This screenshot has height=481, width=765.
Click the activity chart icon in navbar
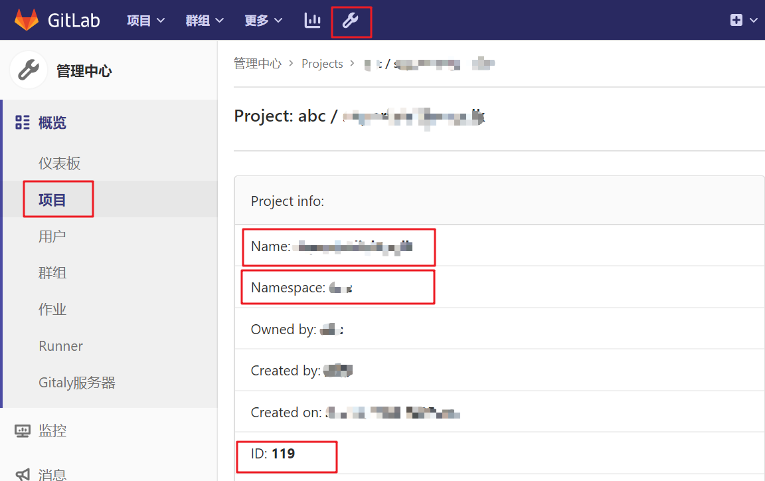click(312, 21)
